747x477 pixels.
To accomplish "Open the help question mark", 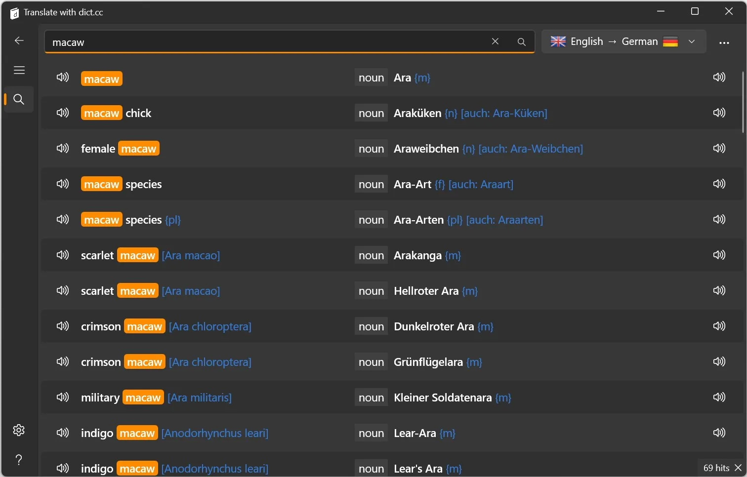I will coord(19,460).
